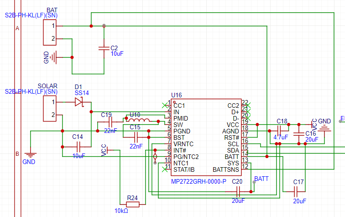345x217 pixels.
Task: Select the U16 designator label
Action: coord(177,95)
